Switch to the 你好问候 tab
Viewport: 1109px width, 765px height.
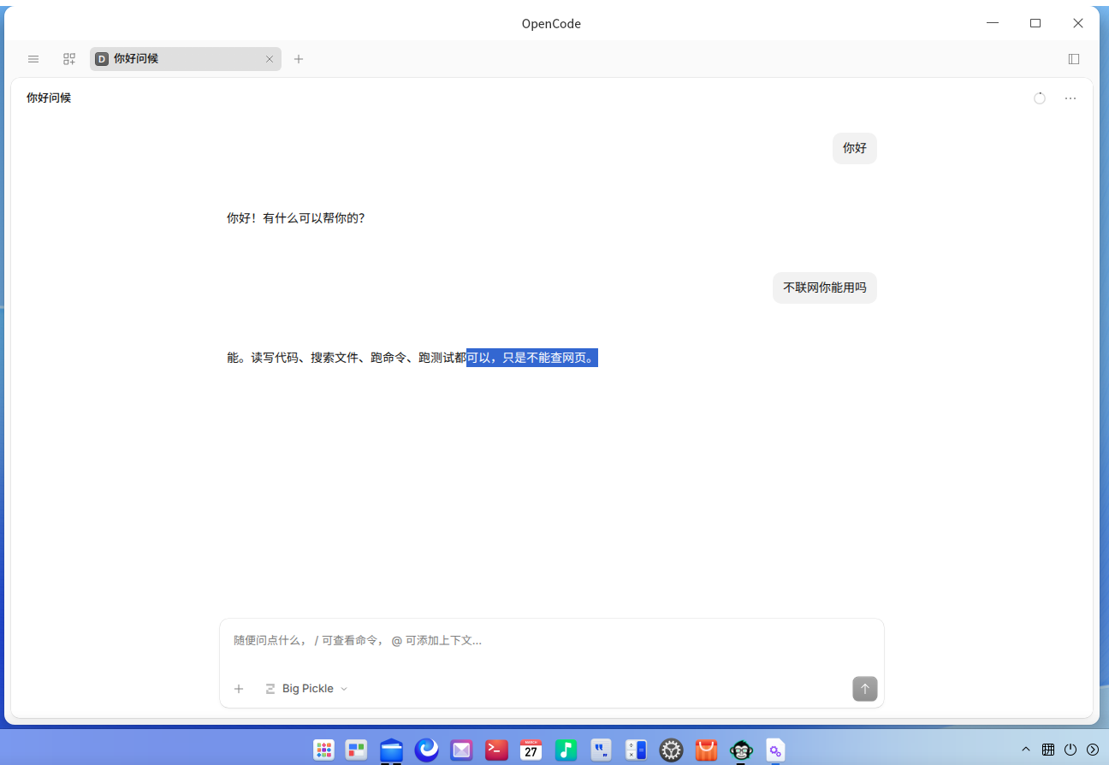coord(186,59)
